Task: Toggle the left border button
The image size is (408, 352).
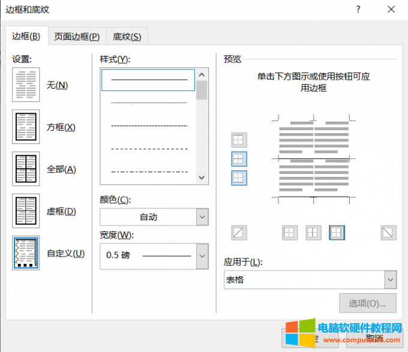Action: click(290, 233)
